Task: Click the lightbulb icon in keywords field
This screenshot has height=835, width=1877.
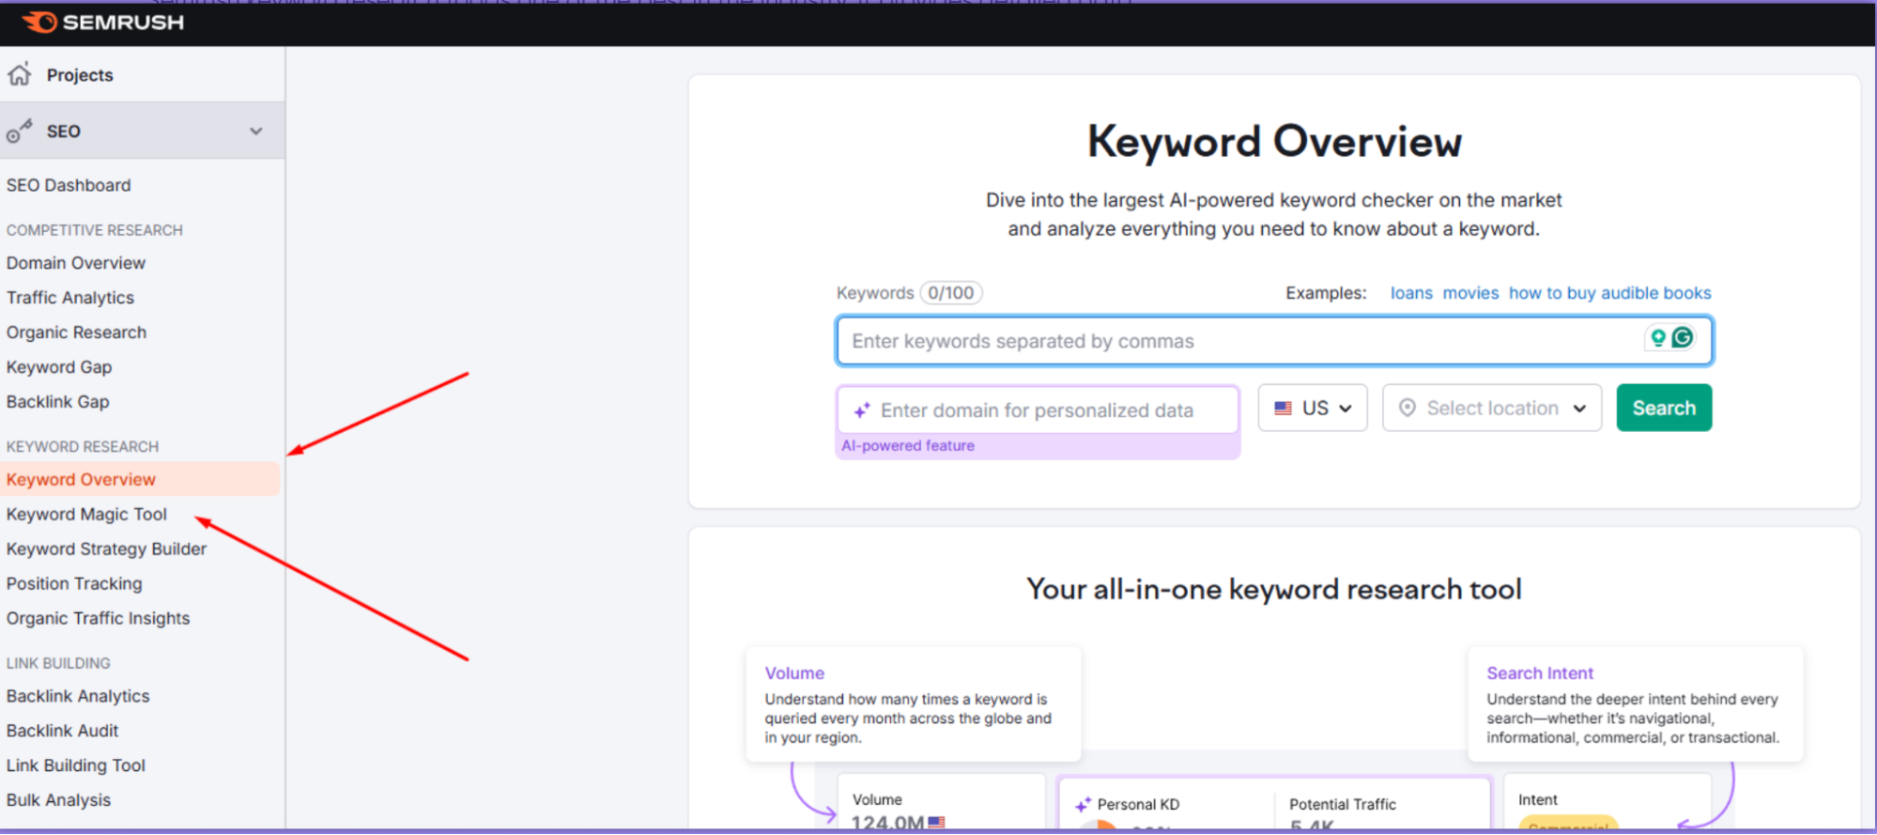Action: (x=1658, y=338)
